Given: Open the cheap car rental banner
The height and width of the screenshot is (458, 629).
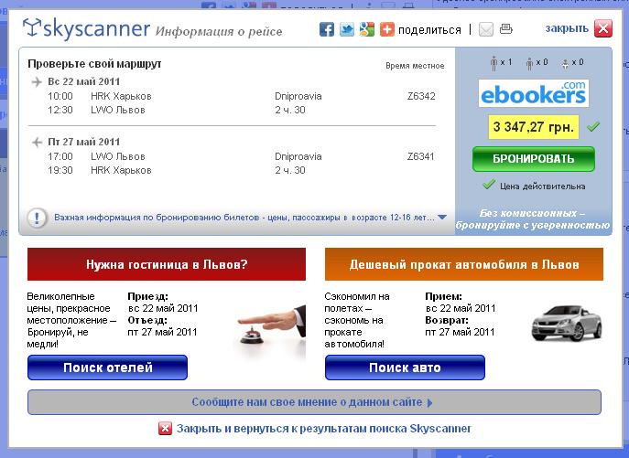Looking at the screenshot, I should tap(463, 265).
